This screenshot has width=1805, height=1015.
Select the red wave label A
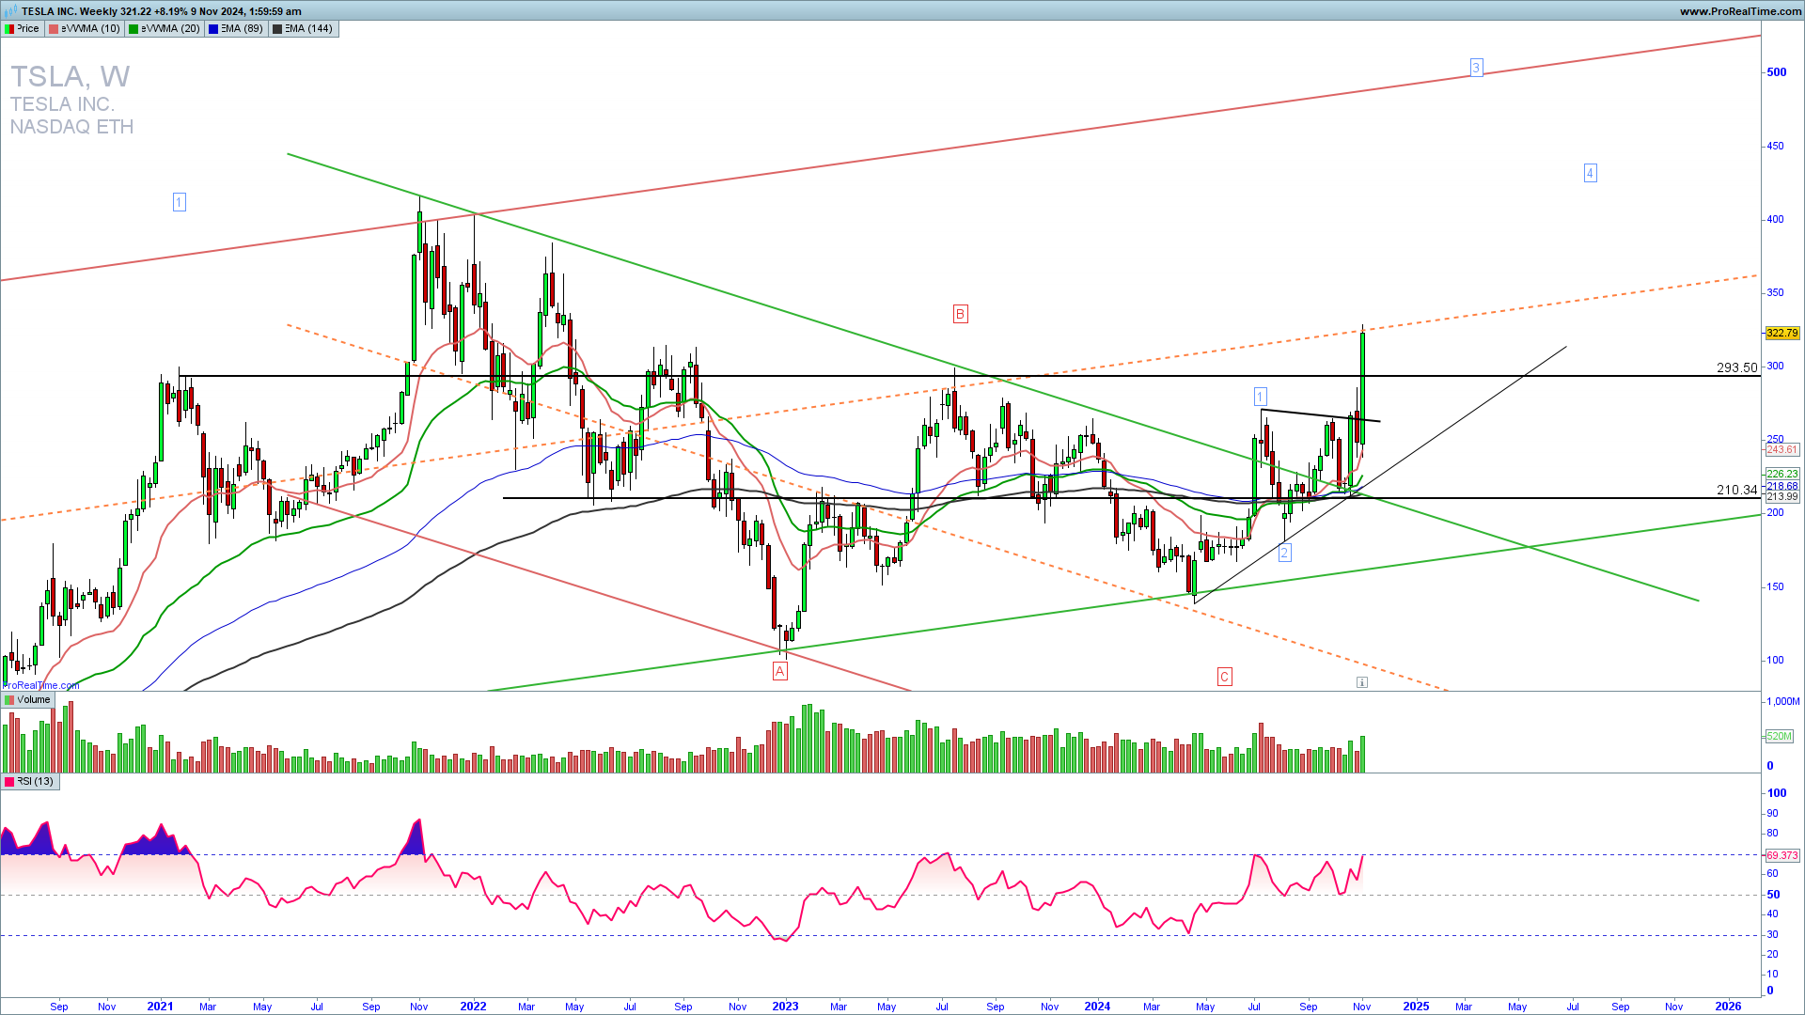pyautogui.click(x=779, y=671)
